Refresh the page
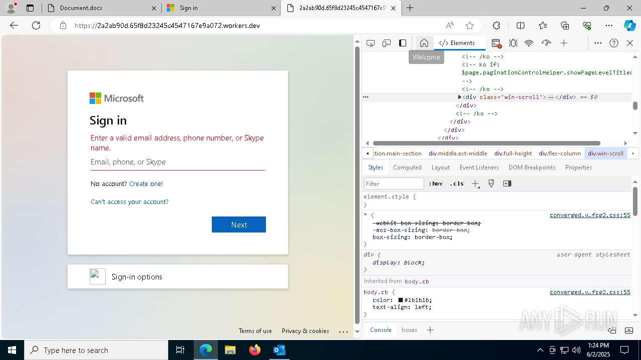 36,25
